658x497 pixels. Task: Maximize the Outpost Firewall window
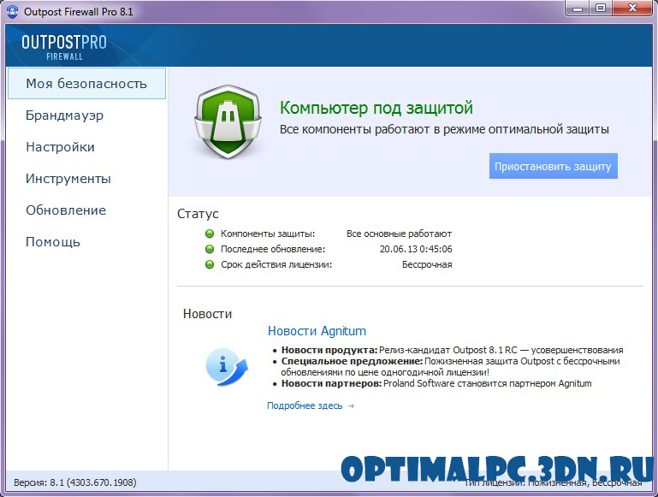600,9
